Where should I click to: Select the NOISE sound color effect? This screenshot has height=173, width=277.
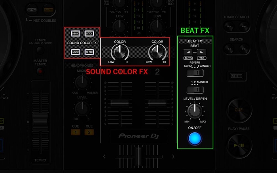(x=76, y=52)
